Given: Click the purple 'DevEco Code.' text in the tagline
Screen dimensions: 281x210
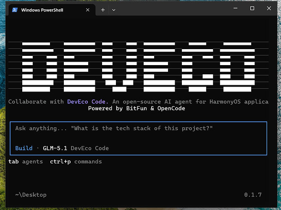Looking at the screenshot, I should coord(88,102).
